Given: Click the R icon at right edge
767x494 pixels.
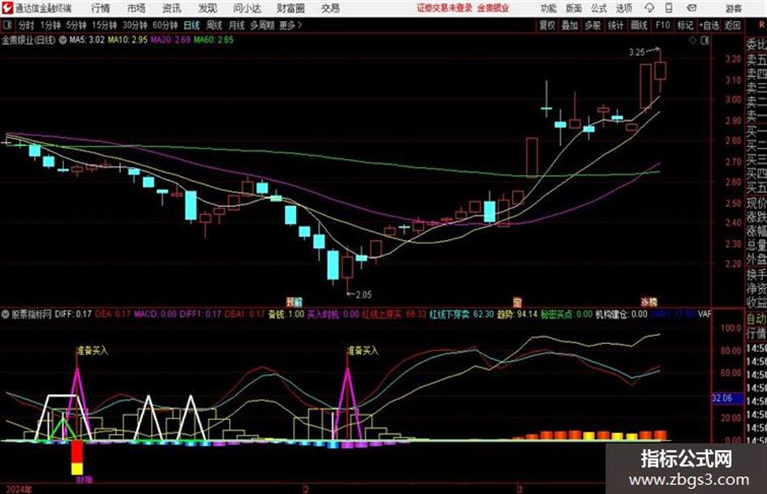Looking at the screenshot, I should click(x=761, y=25).
